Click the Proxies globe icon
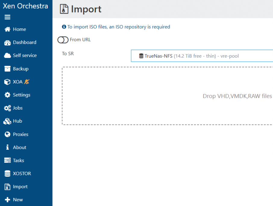273x206 pixels. click(7, 134)
